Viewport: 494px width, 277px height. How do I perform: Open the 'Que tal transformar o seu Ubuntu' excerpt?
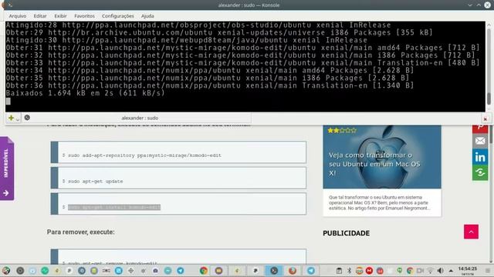tap(379, 202)
